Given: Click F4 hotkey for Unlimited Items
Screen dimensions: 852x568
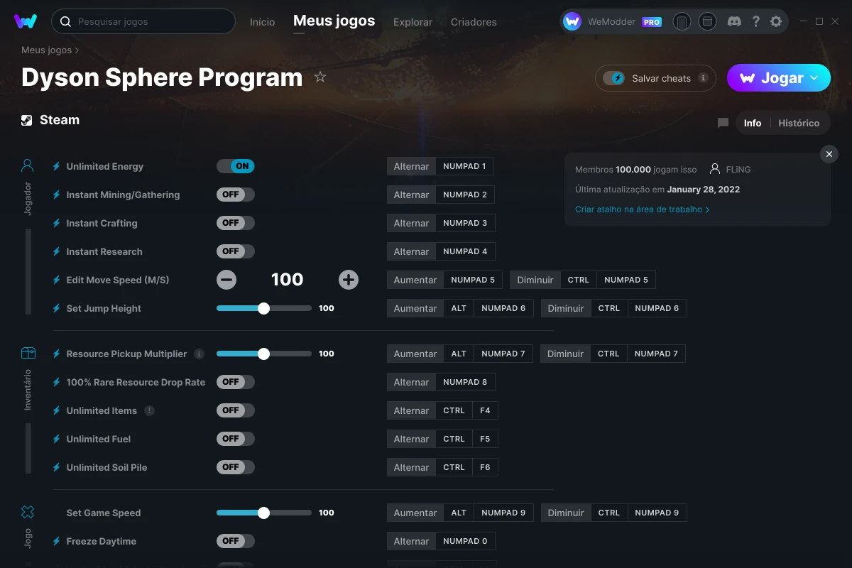Looking at the screenshot, I should click(x=485, y=410).
